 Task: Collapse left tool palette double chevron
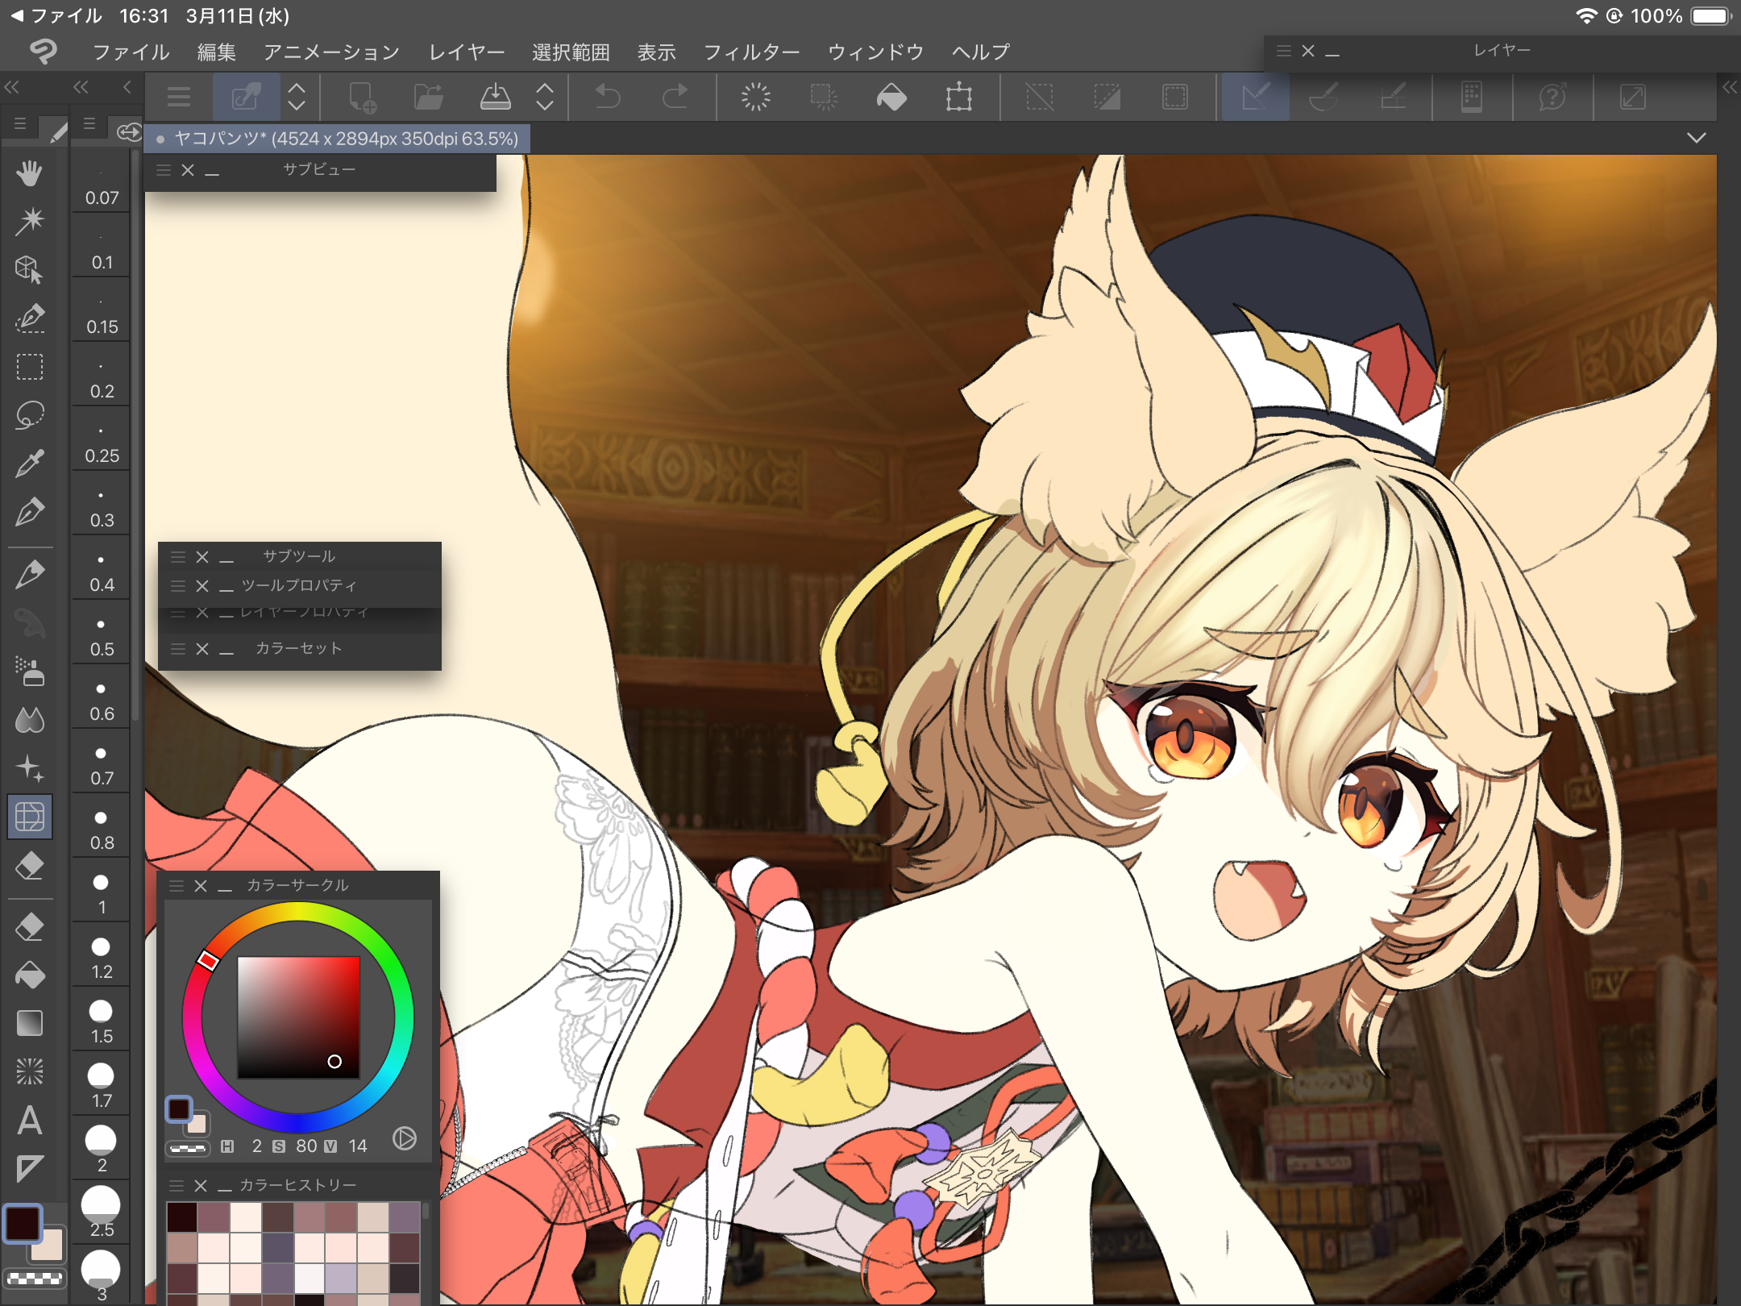(x=11, y=87)
